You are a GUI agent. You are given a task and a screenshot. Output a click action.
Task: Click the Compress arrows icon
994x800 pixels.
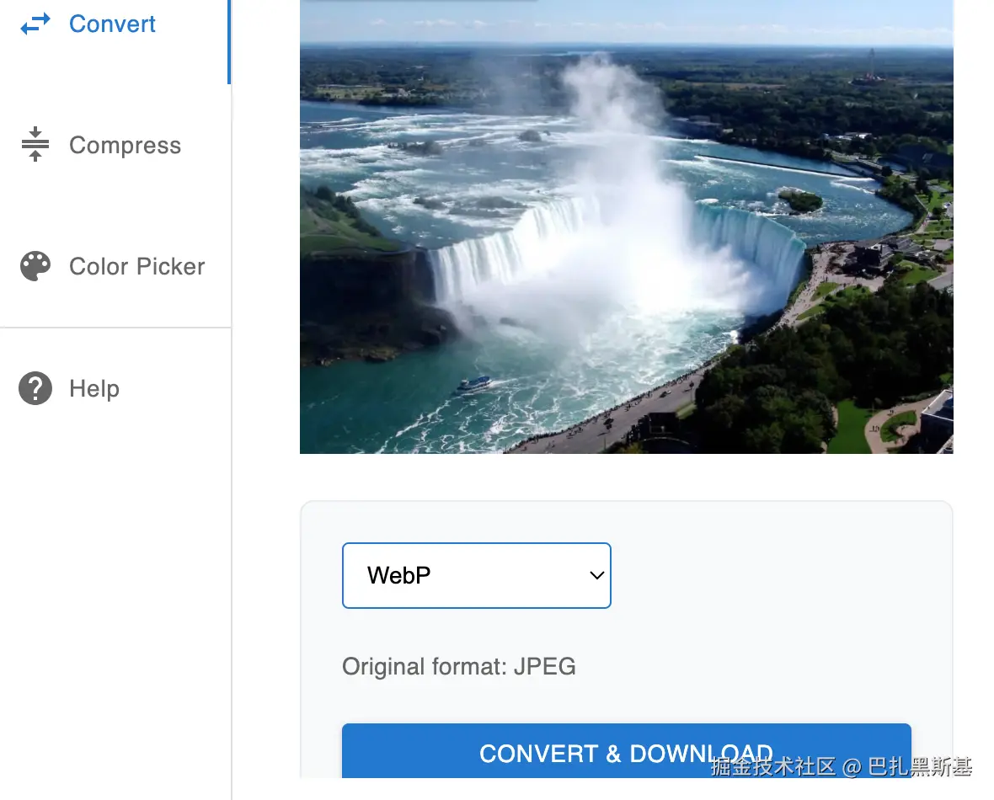[x=35, y=145]
